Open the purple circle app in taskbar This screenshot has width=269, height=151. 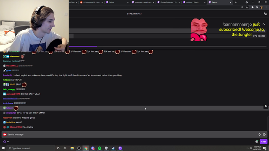pyautogui.click(x=120, y=148)
